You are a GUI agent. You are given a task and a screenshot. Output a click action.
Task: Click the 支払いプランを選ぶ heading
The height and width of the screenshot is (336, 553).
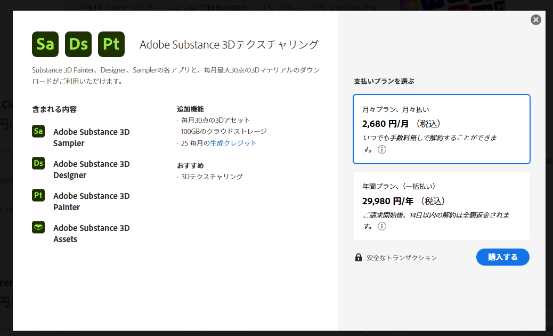point(384,81)
